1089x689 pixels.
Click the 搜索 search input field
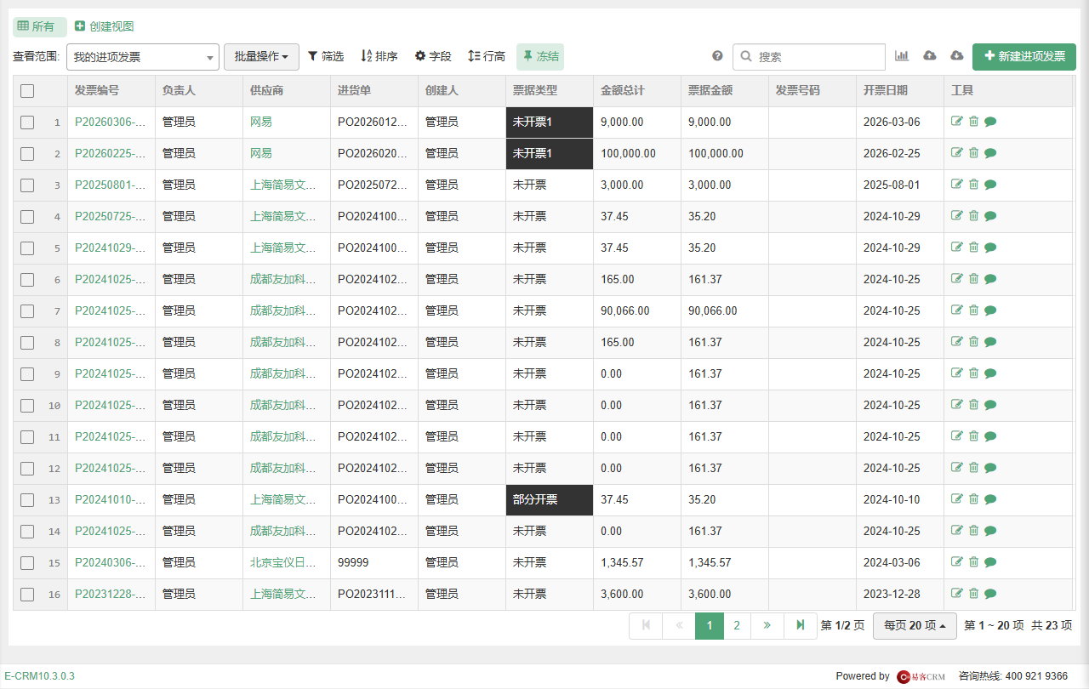(809, 57)
